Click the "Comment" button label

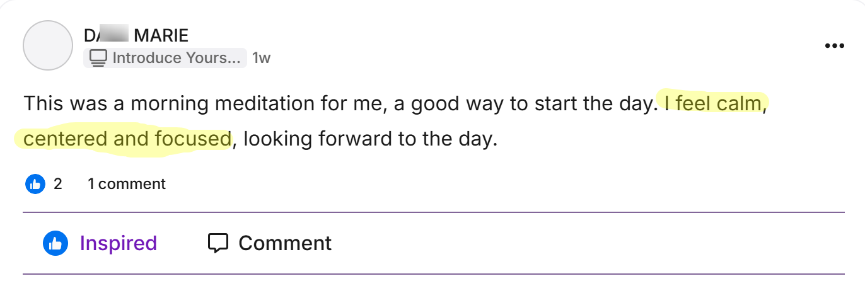[284, 243]
